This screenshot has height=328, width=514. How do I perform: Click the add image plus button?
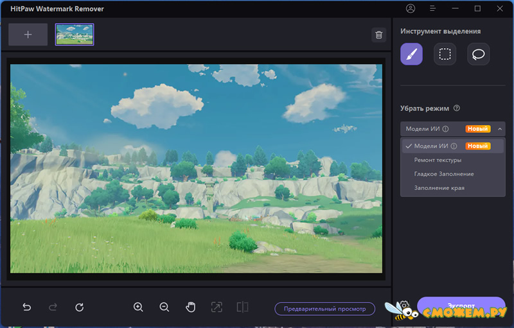pos(28,35)
